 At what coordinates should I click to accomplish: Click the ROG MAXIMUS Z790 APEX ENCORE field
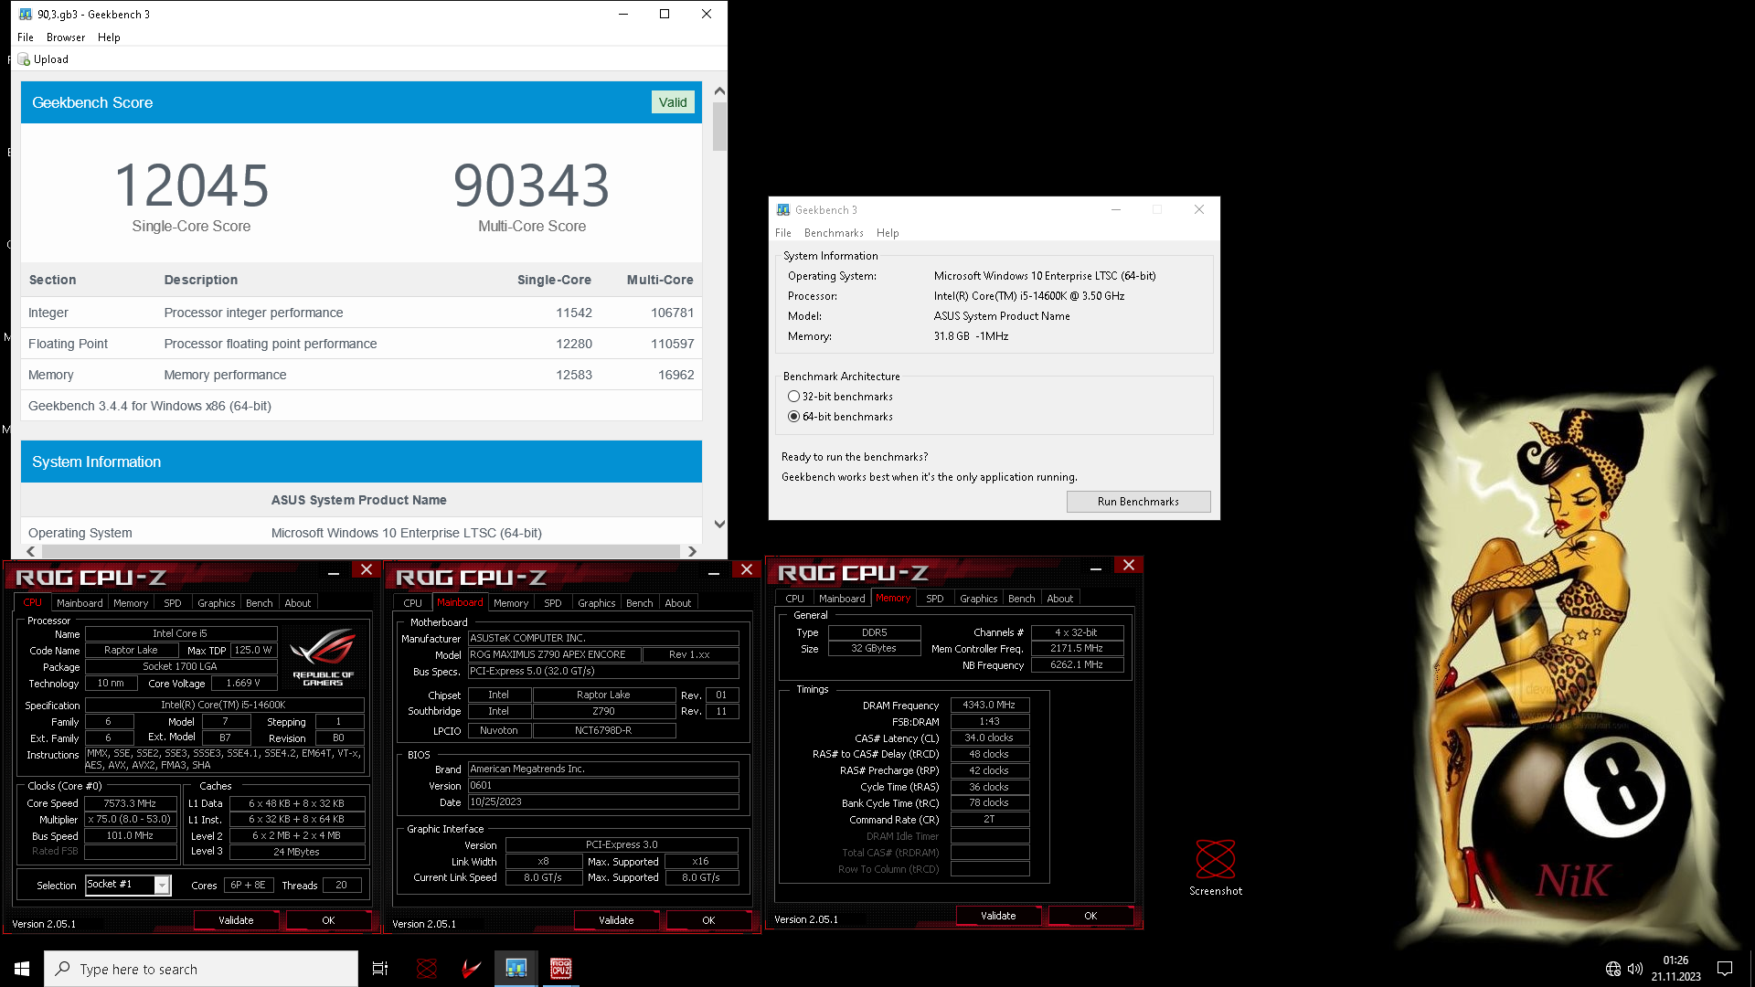553,654
